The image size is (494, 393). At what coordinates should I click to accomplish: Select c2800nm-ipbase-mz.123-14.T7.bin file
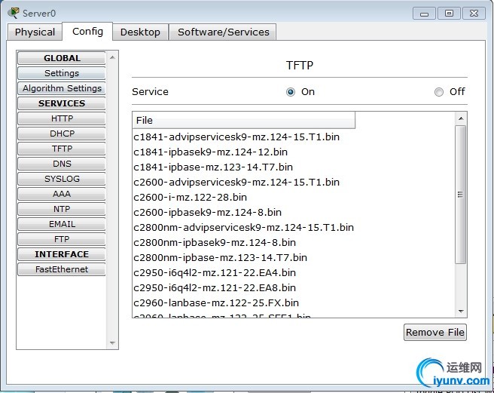[220, 257]
